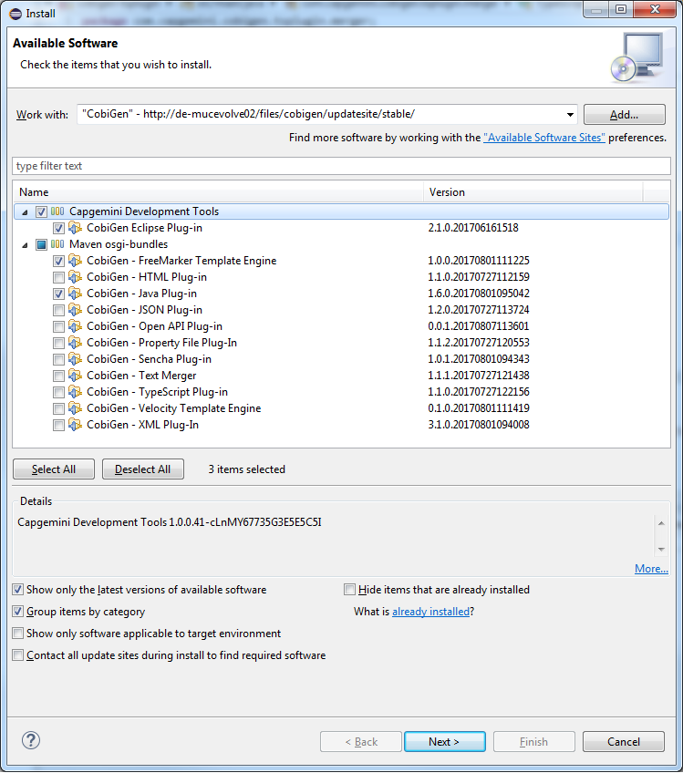Image resolution: width=683 pixels, height=773 pixels.
Task: Click the TypeScript Plug-in feature icon
Action: 75,392
